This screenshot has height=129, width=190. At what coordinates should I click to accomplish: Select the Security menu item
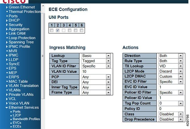pyautogui.click(x=15, y=24)
